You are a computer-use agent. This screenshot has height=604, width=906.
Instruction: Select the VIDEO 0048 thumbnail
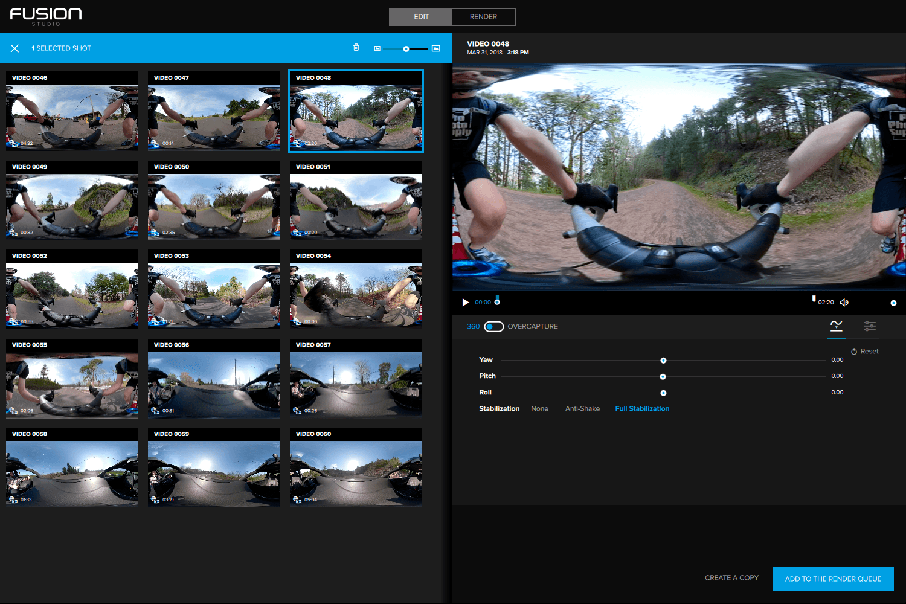tap(356, 111)
